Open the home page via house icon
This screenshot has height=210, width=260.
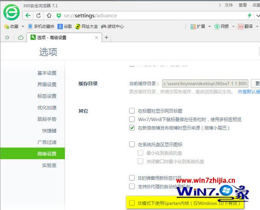49,16
